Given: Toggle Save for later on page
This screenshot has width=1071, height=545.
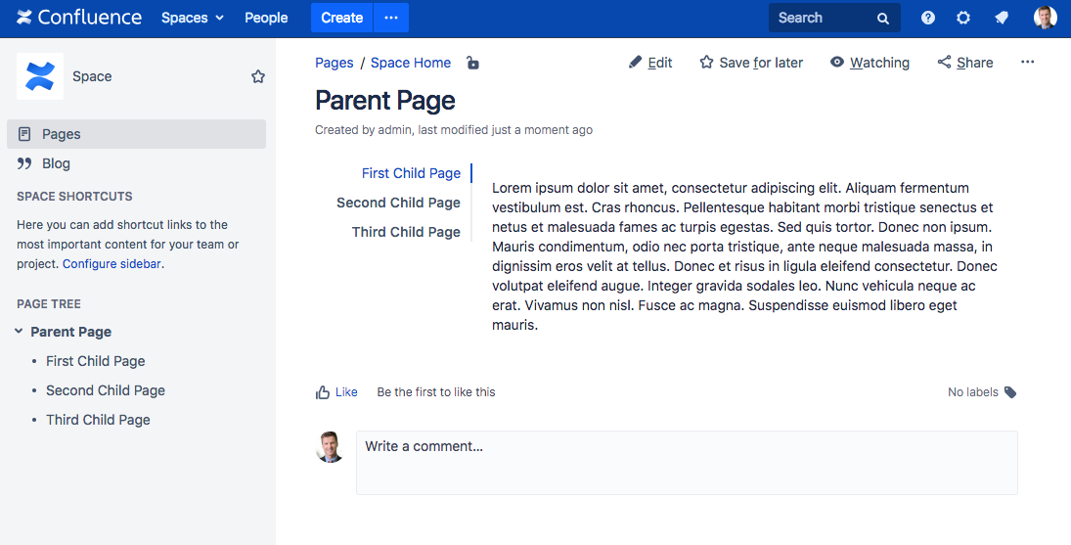Looking at the screenshot, I should pyautogui.click(x=751, y=63).
